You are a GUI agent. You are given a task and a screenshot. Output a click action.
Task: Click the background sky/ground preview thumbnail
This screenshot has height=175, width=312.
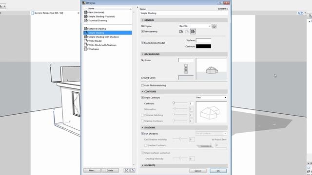click(x=211, y=69)
